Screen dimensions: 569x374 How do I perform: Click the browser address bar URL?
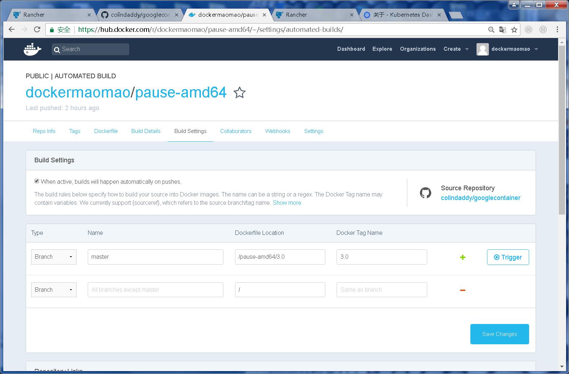click(210, 30)
